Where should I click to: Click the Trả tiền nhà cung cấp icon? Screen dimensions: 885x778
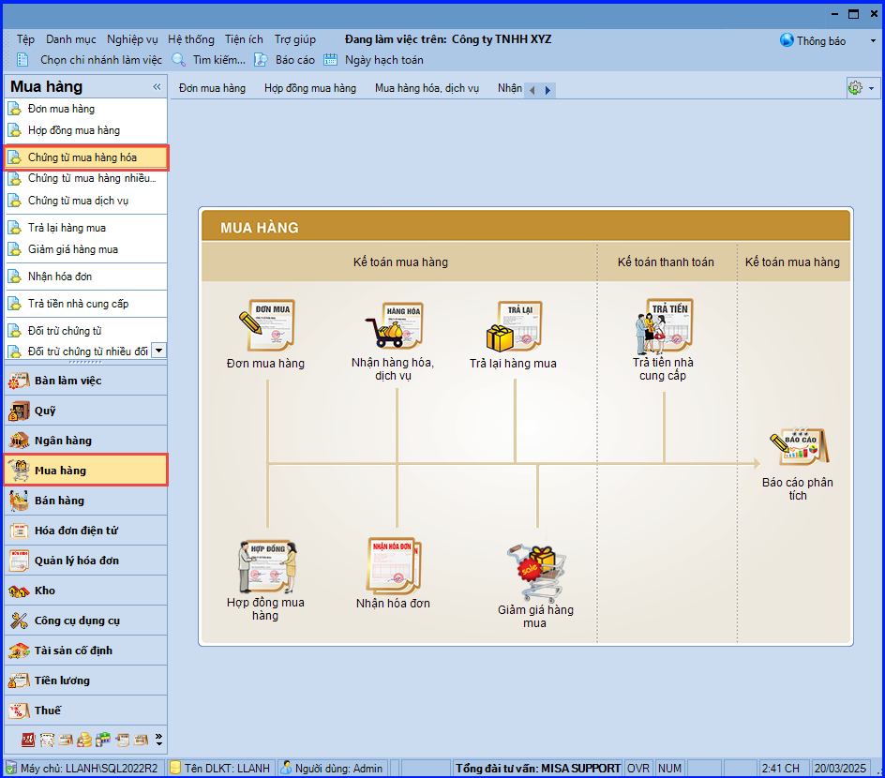pyautogui.click(x=664, y=326)
